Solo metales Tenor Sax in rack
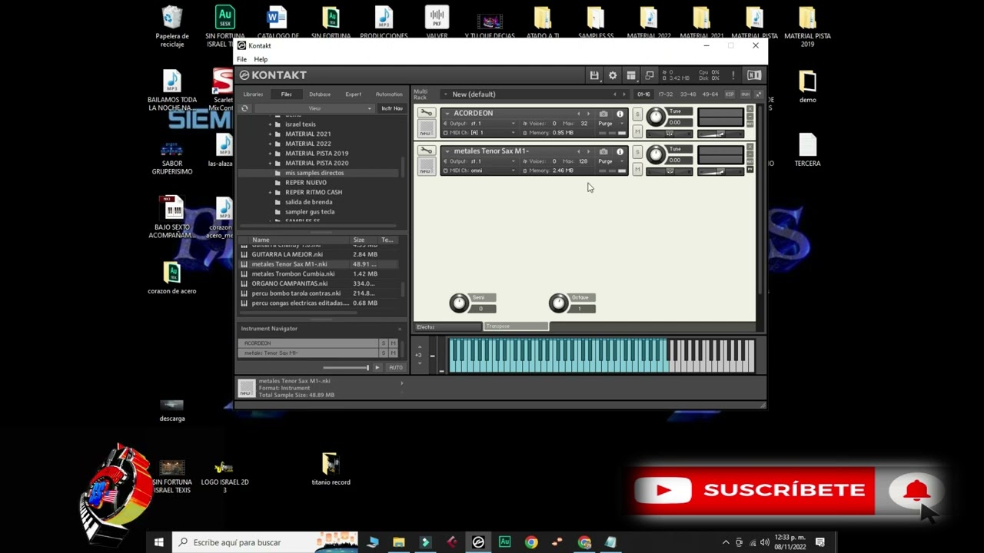The width and height of the screenshot is (984, 553). (x=637, y=152)
